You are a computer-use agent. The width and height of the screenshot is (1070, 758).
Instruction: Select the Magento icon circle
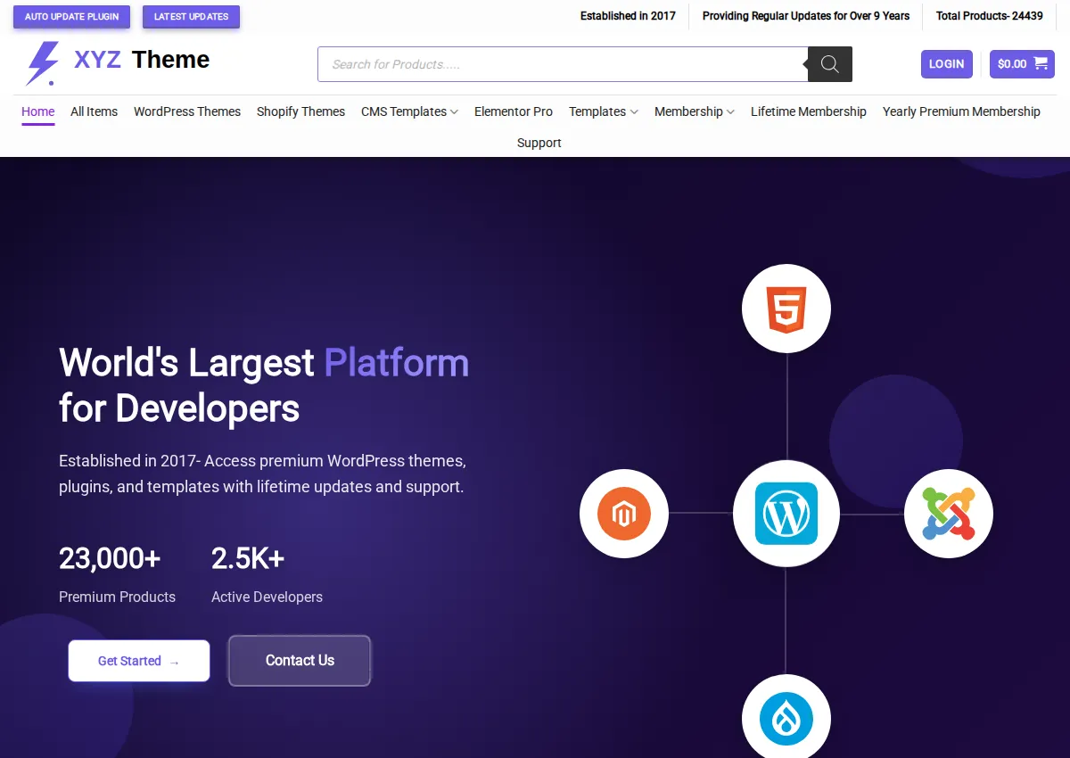tap(624, 514)
